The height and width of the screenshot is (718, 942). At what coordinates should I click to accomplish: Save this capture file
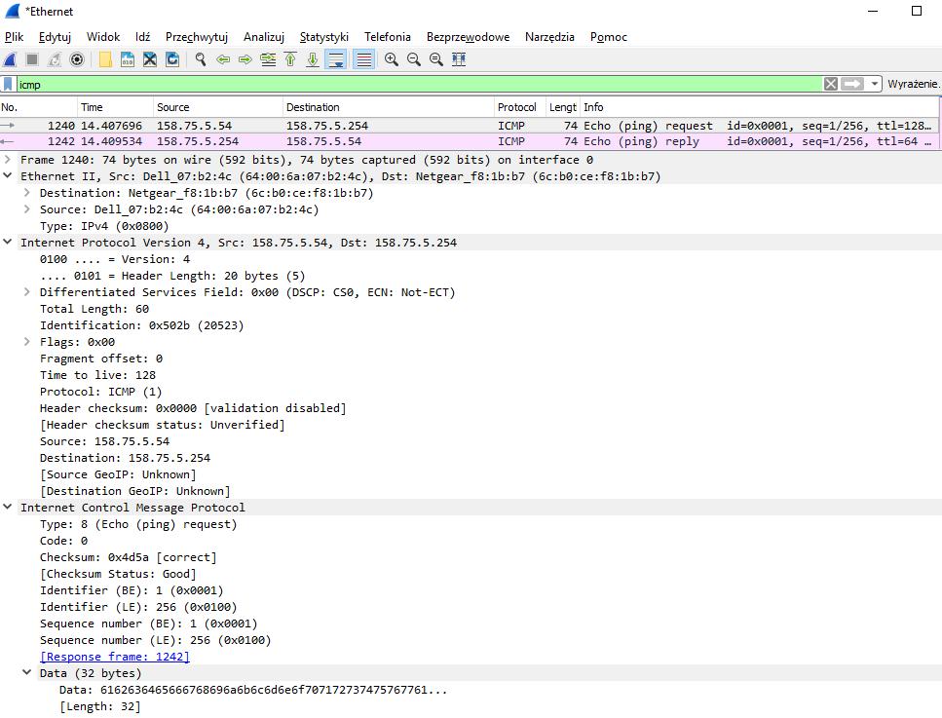[x=128, y=59]
